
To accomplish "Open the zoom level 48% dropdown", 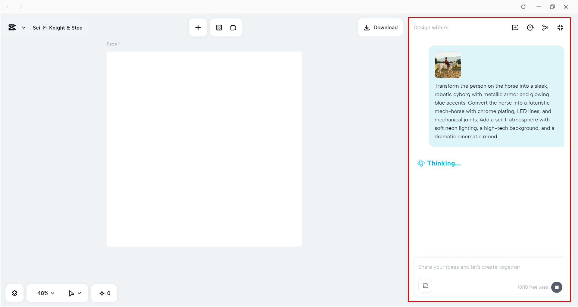I will (45, 293).
